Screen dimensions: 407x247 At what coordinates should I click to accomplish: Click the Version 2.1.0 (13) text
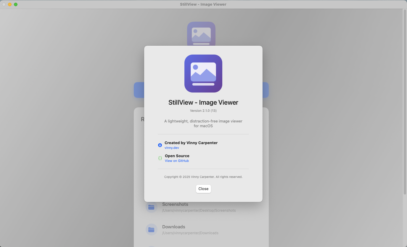(203, 111)
